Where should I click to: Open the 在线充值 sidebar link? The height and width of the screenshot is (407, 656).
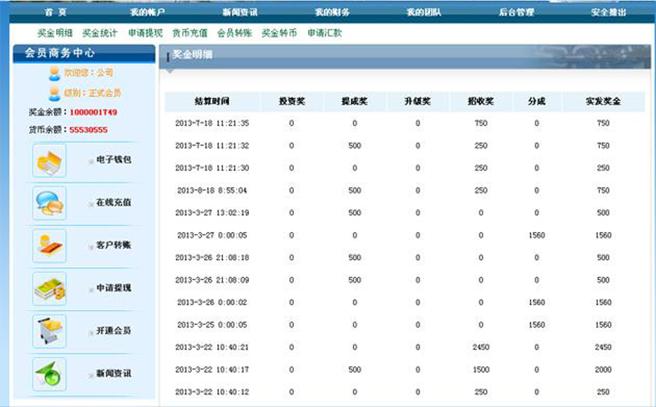[114, 202]
